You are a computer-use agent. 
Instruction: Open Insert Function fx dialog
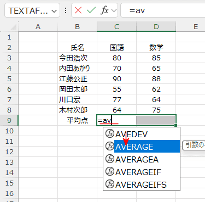click(x=104, y=10)
